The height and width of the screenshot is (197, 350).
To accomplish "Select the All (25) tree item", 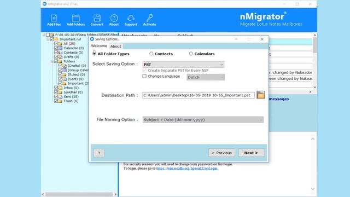I will tap(69, 44).
